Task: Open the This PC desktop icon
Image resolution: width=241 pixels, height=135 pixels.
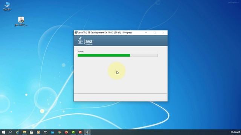Action: click(7, 6)
